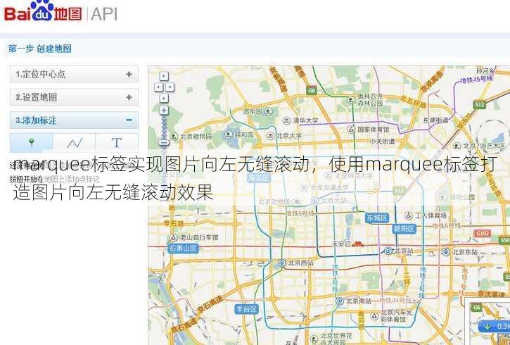Image resolution: width=510 pixels, height=345 pixels.
Task: Click the 地铁15号线 subway label
Action: pyautogui.click(x=477, y=79)
